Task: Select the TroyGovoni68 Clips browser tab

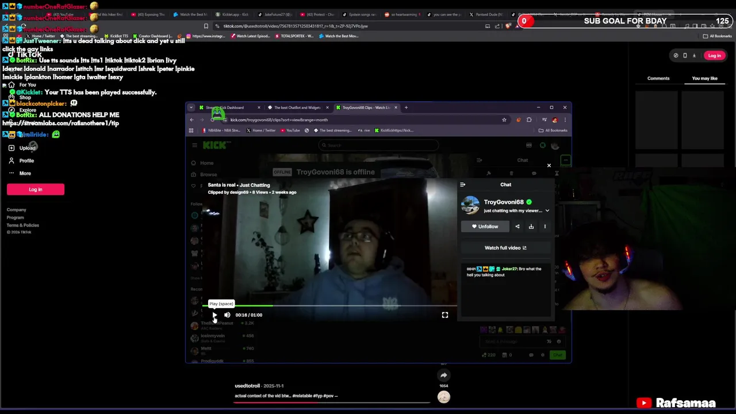Action: (x=366, y=108)
